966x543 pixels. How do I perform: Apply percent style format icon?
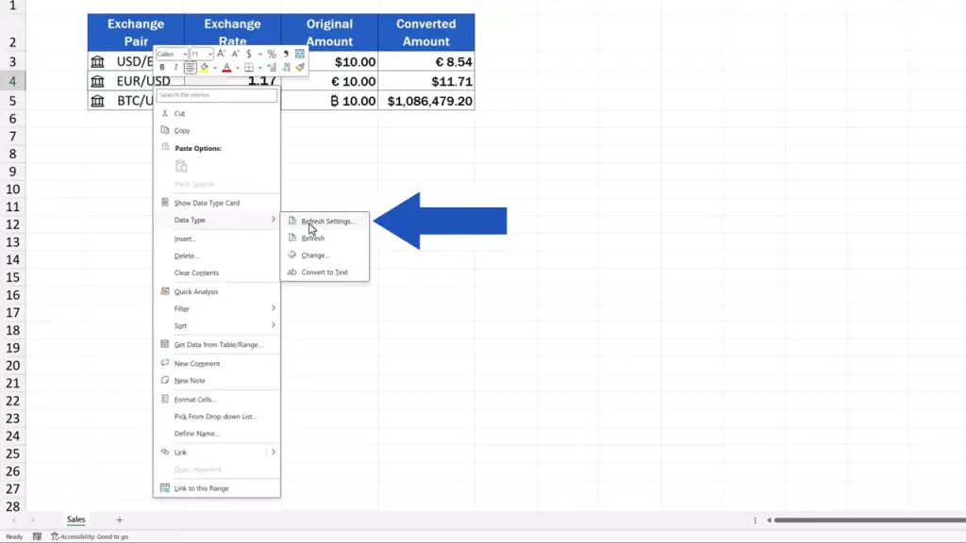(x=272, y=54)
